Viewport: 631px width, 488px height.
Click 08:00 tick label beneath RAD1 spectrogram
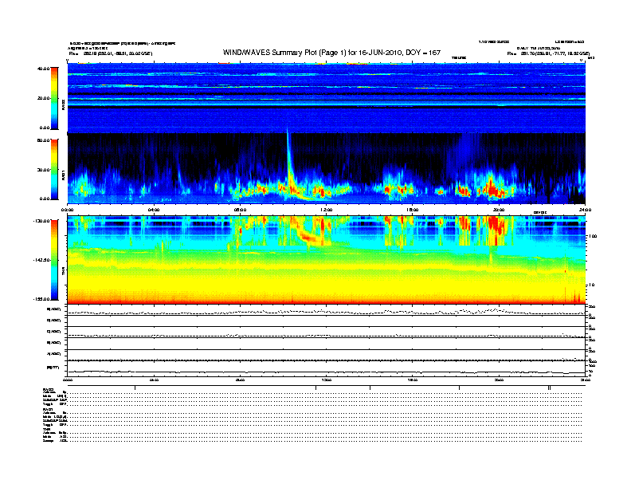240,210
